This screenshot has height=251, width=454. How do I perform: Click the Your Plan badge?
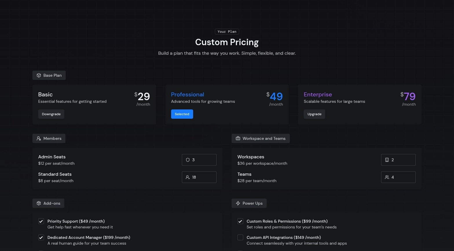[227, 32]
